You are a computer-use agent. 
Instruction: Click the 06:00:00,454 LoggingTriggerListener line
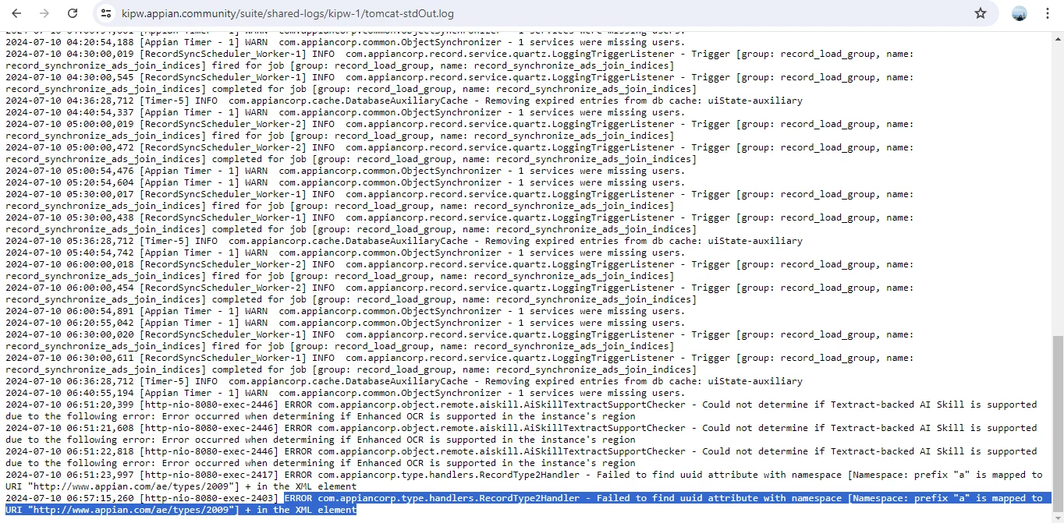tap(459, 293)
